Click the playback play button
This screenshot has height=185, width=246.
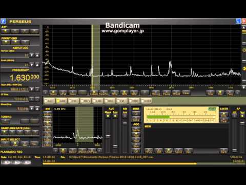click(16, 162)
